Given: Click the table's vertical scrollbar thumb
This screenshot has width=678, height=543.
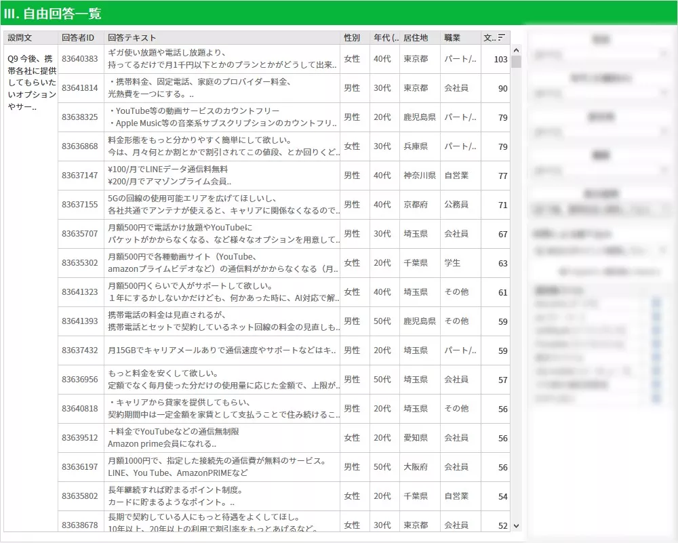Looking at the screenshot, I should 516,62.
